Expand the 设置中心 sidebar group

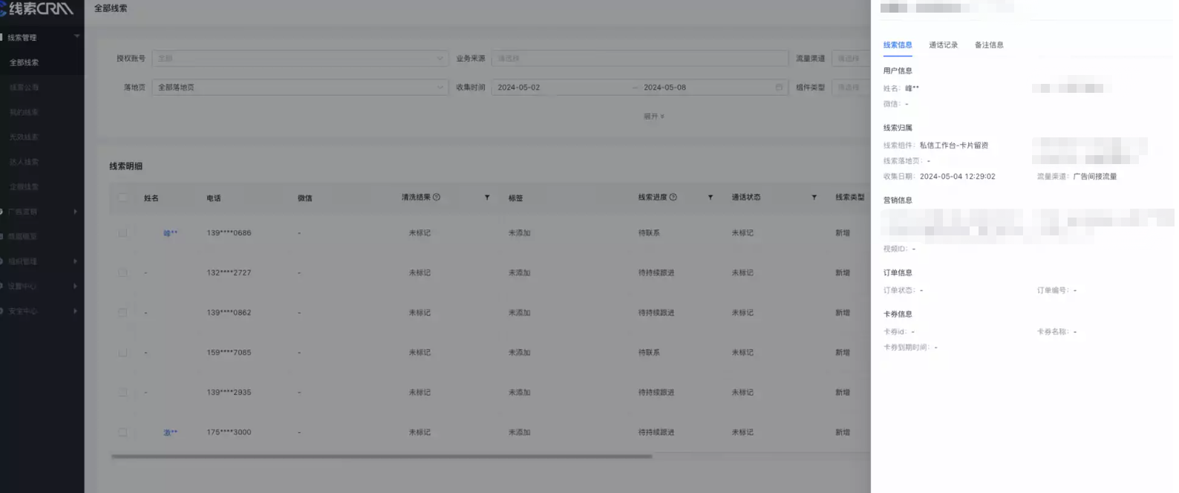[76, 286]
